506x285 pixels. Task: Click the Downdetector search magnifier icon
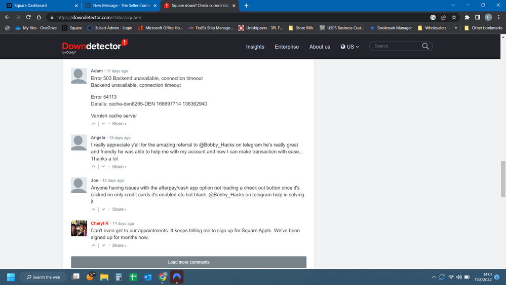(425, 46)
